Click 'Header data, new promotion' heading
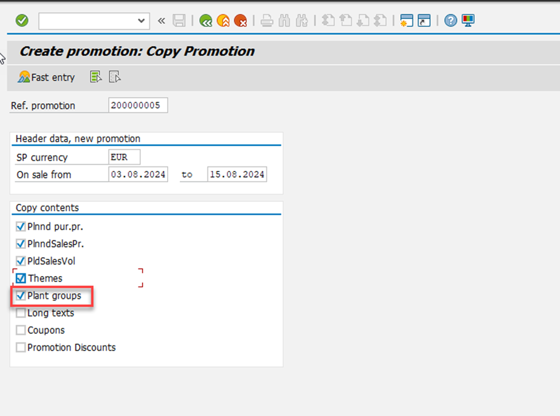Image resolution: width=560 pixels, height=416 pixels. 78,139
